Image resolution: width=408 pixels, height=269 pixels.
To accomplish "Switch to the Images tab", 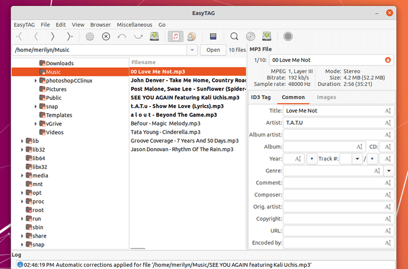I will coord(326,97).
